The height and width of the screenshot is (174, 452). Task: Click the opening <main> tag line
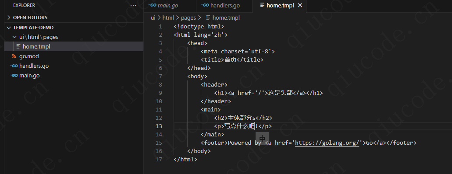(x=211, y=110)
